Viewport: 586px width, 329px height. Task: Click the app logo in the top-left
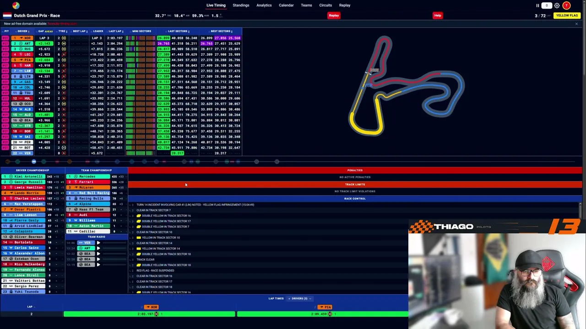pyautogui.click(x=16, y=5)
